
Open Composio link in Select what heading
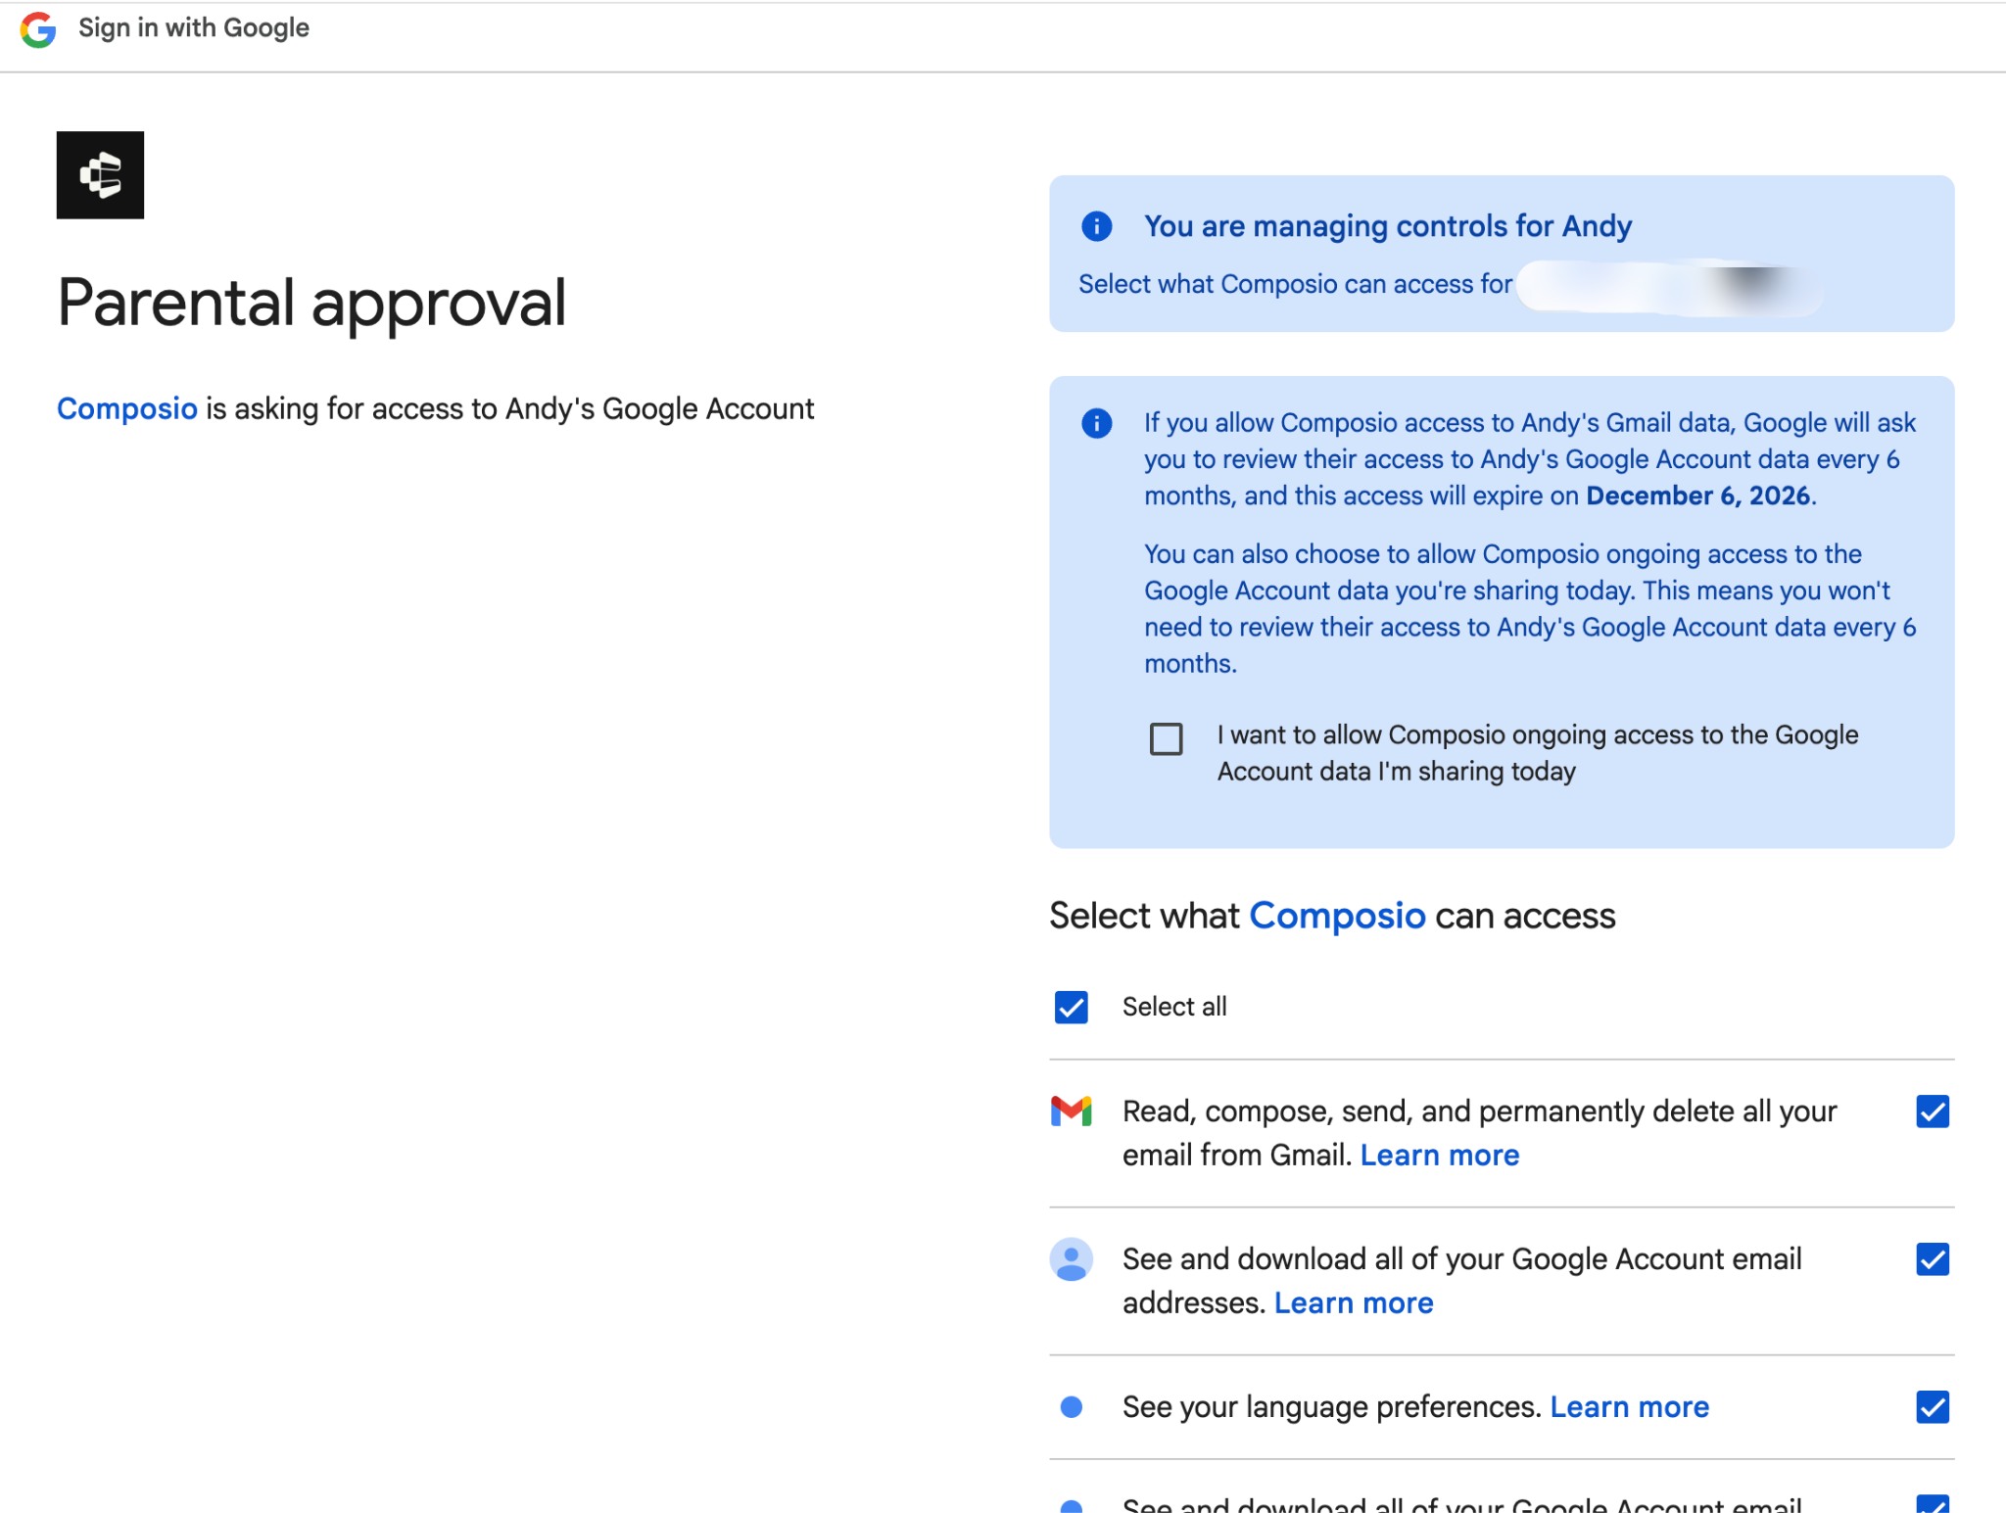click(x=1337, y=916)
